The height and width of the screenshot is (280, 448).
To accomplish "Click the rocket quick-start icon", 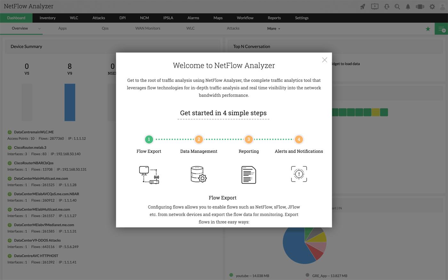I will tap(363, 7).
